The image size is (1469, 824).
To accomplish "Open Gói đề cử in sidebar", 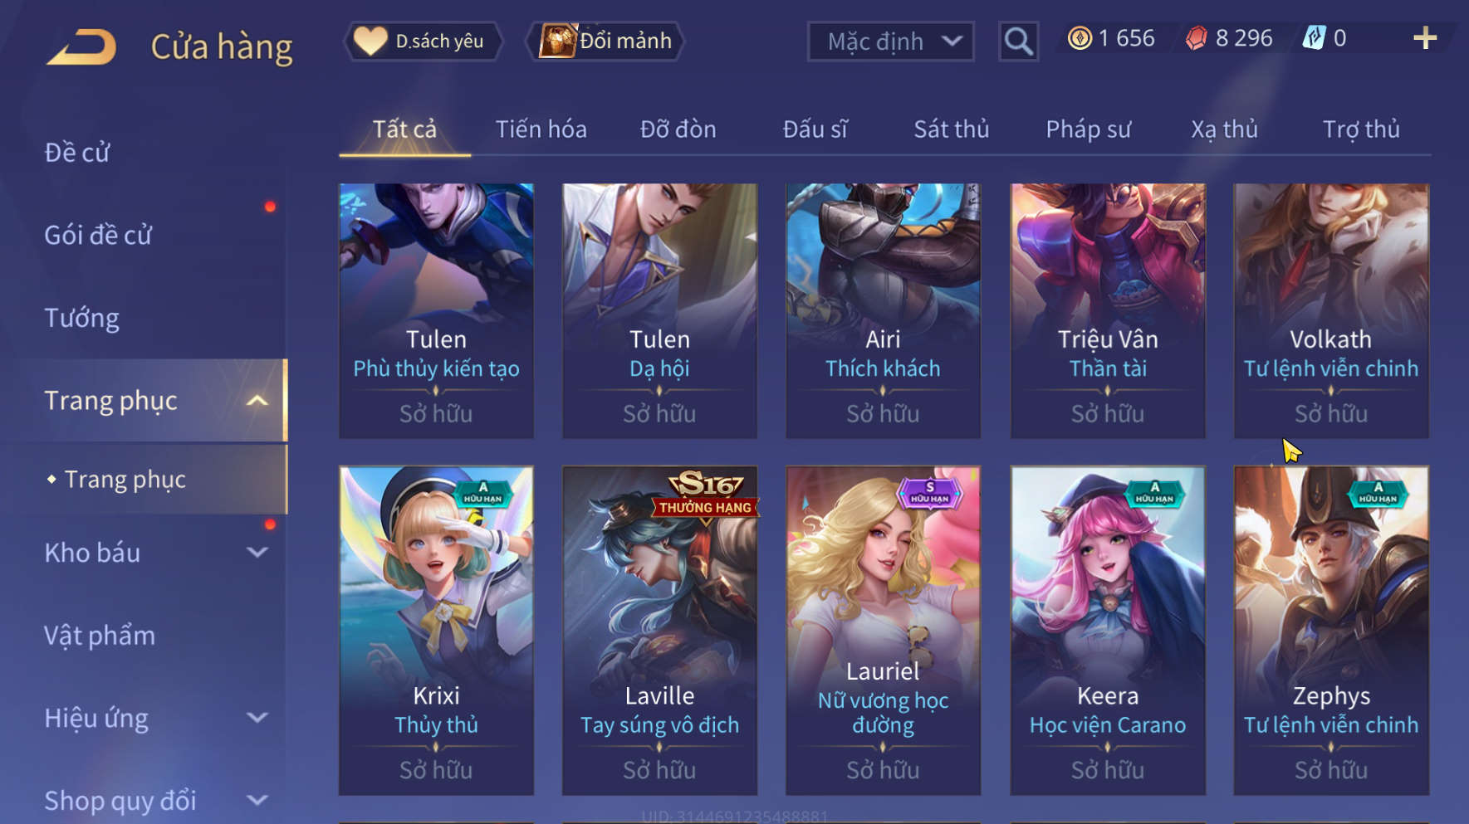I will 98,236.
